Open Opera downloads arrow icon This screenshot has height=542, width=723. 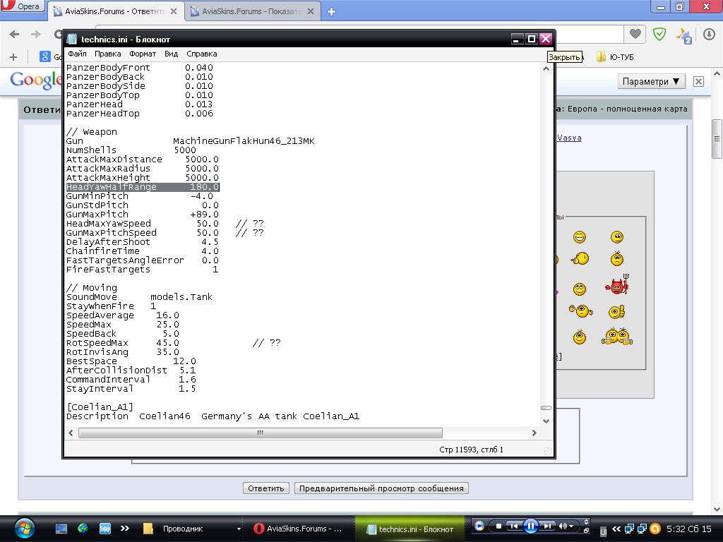click(x=709, y=34)
